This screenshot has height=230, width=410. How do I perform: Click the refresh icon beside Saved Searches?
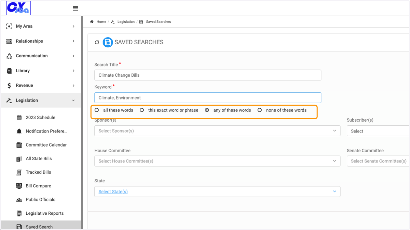[x=97, y=42]
